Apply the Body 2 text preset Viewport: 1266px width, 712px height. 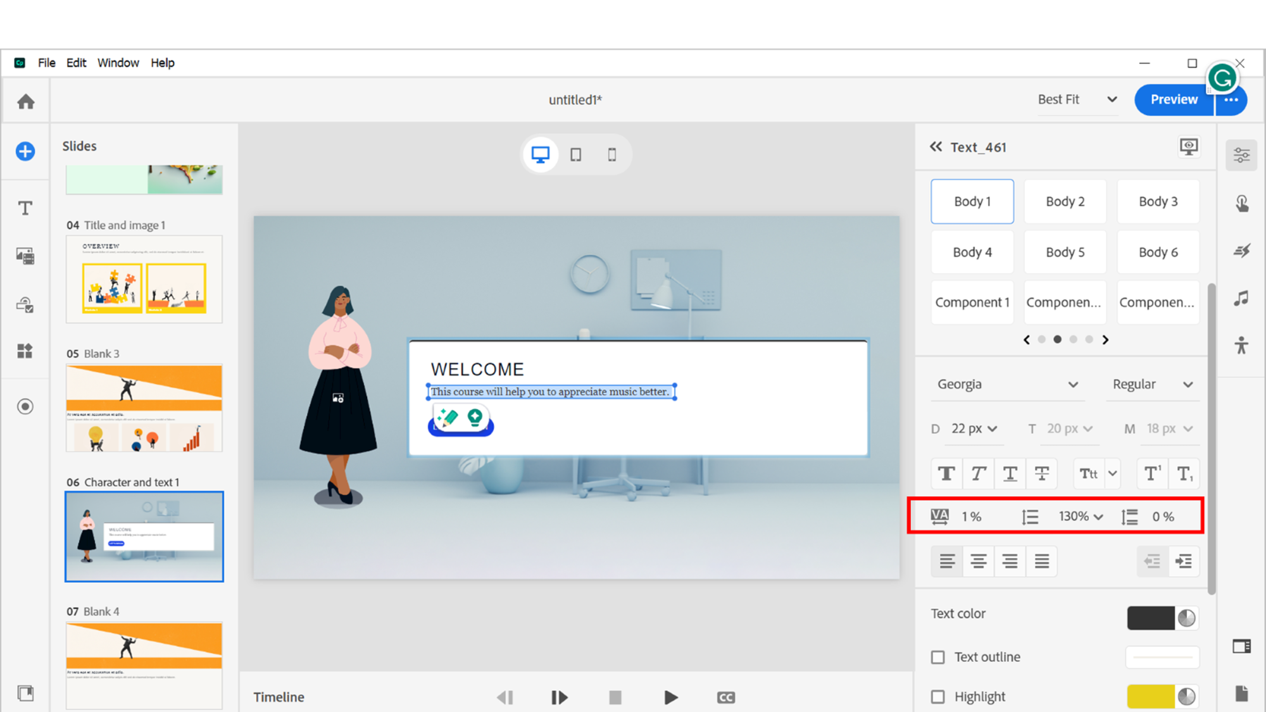point(1065,201)
